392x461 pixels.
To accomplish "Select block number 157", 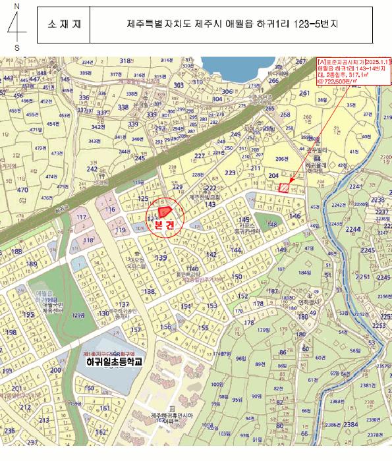I will [136, 330].
